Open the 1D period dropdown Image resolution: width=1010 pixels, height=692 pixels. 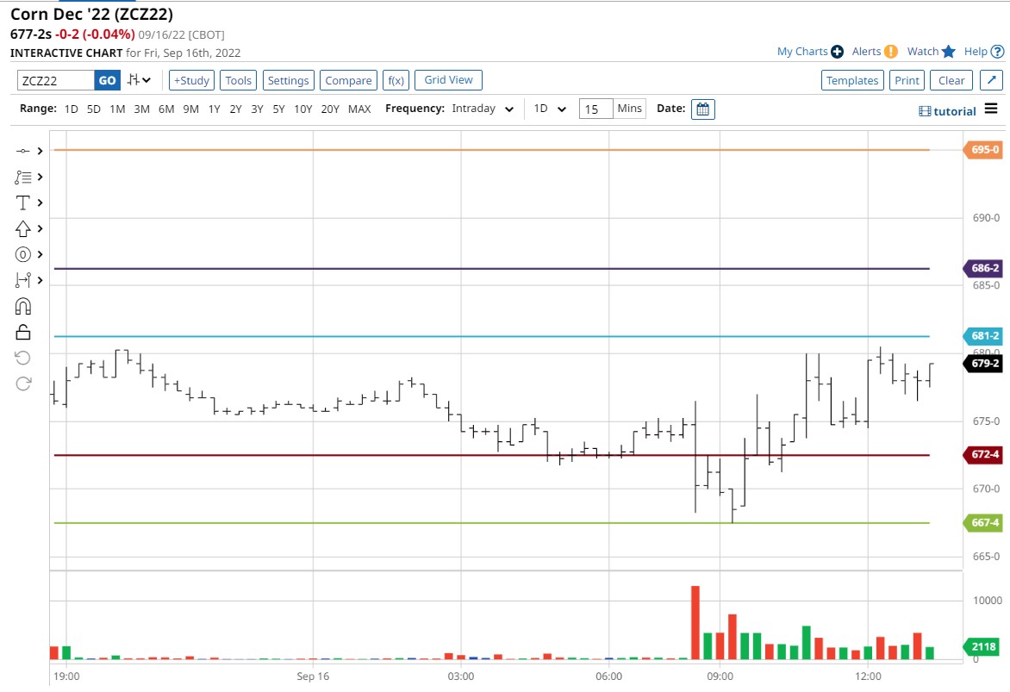(x=550, y=109)
